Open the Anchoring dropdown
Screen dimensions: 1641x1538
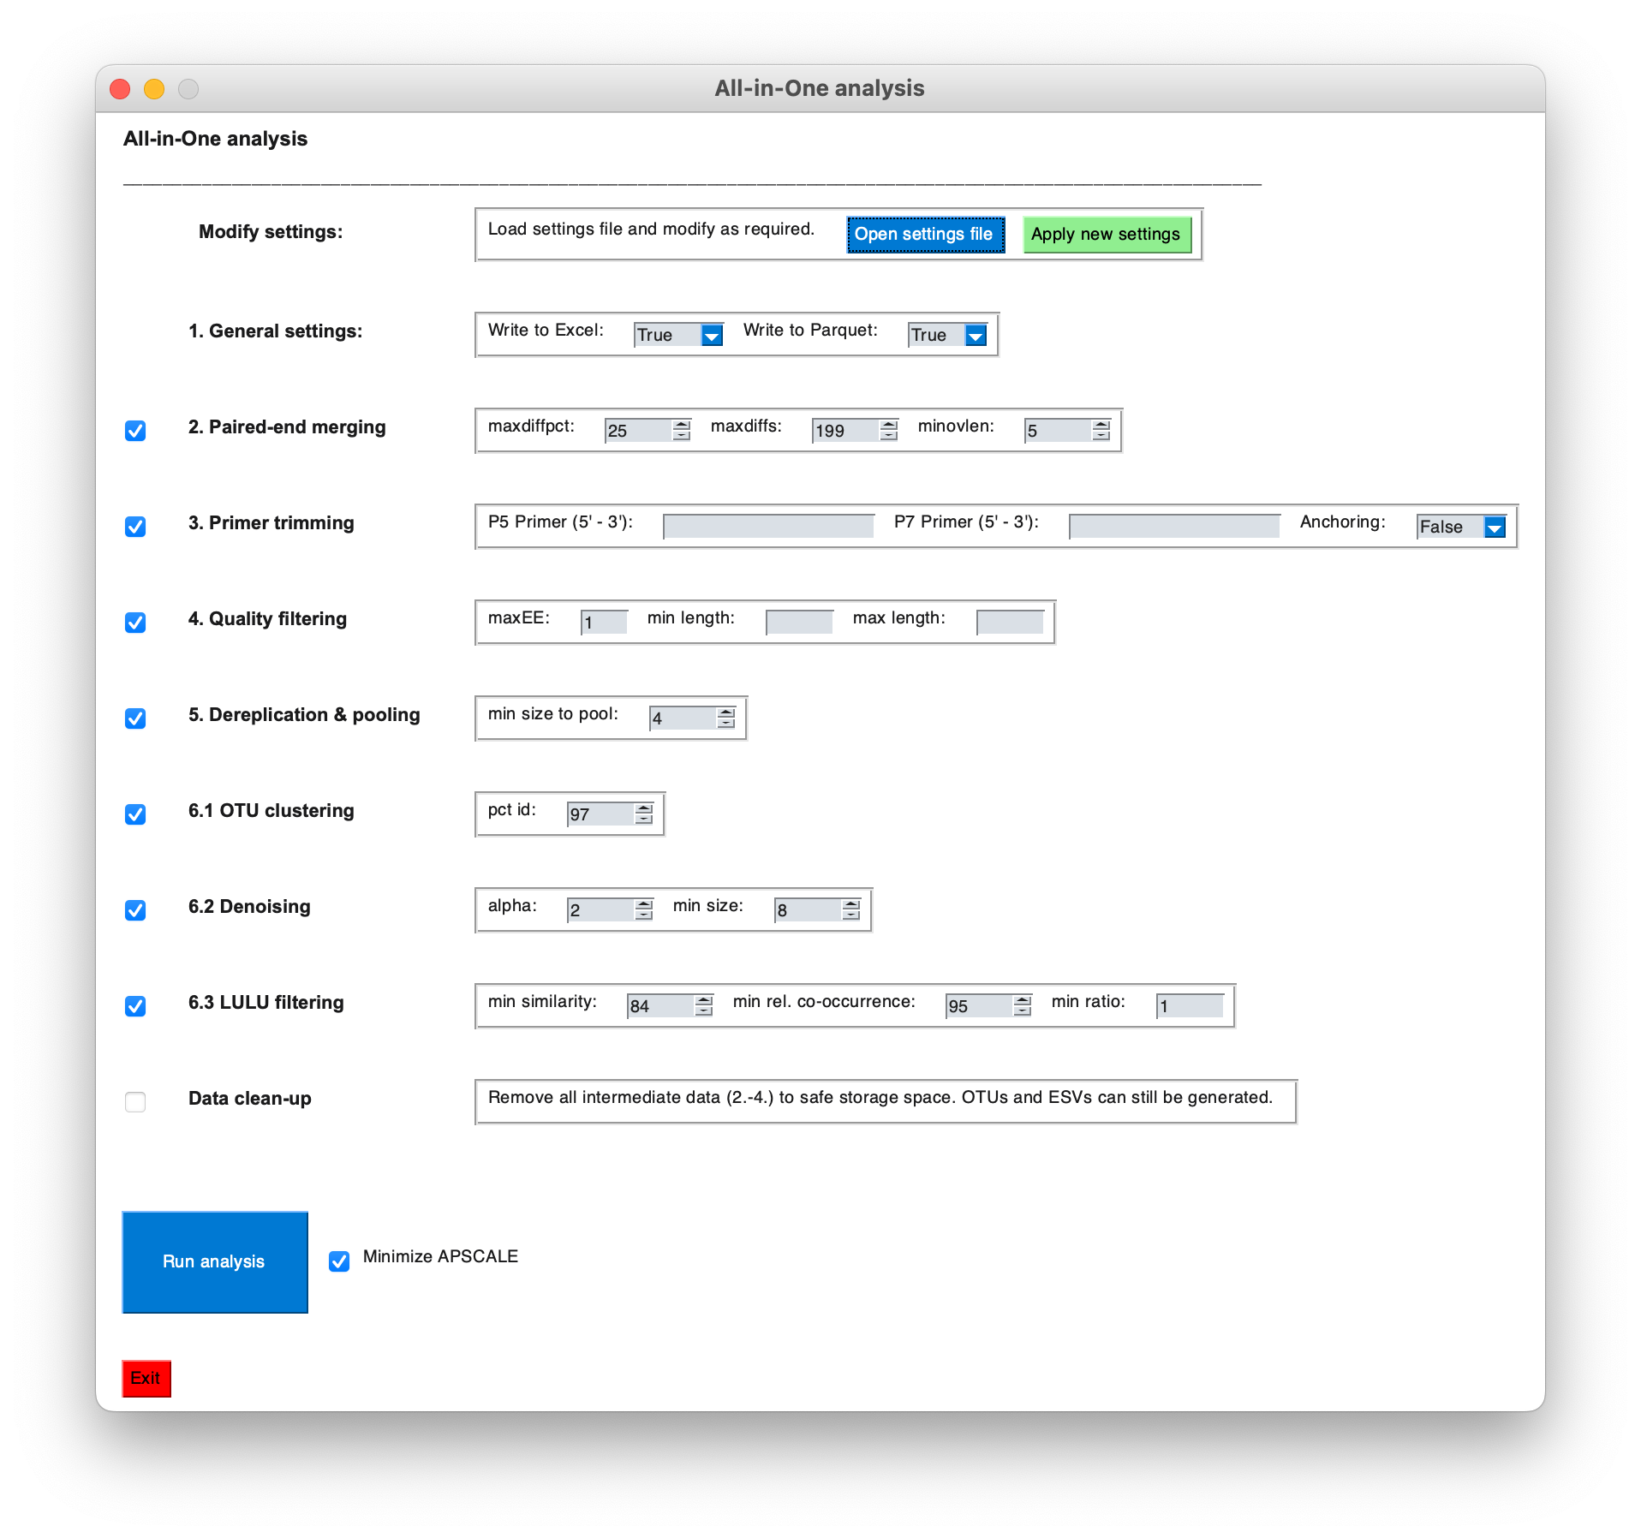click(x=1494, y=528)
